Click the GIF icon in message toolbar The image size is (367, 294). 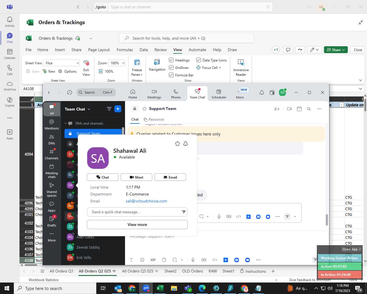[x=153, y=260]
